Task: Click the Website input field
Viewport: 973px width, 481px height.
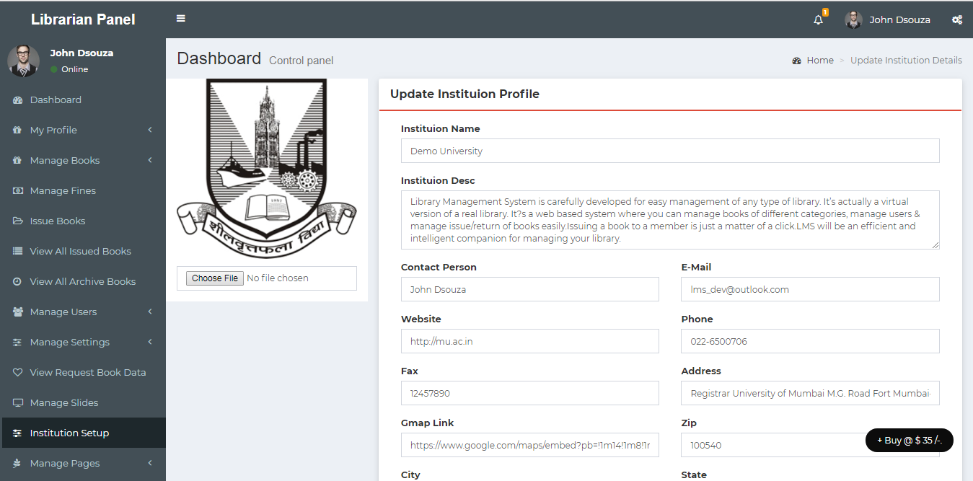Action: [530, 341]
